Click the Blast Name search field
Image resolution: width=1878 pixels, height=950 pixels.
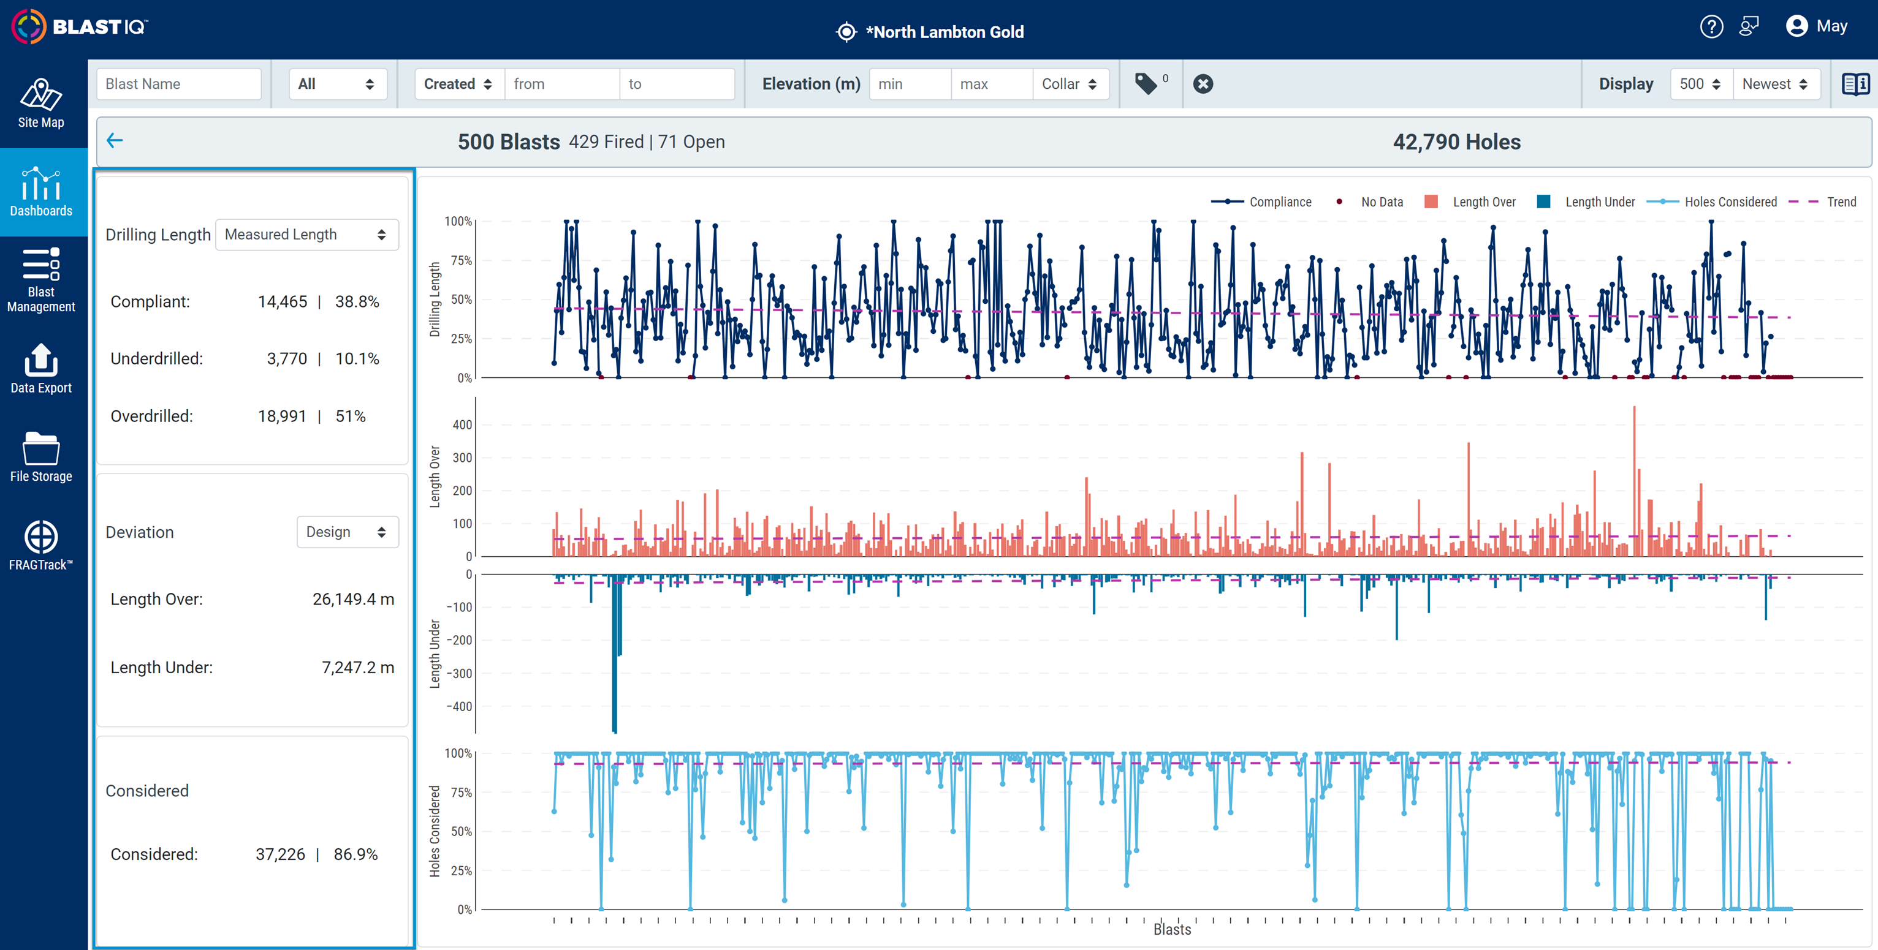(x=180, y=84)
